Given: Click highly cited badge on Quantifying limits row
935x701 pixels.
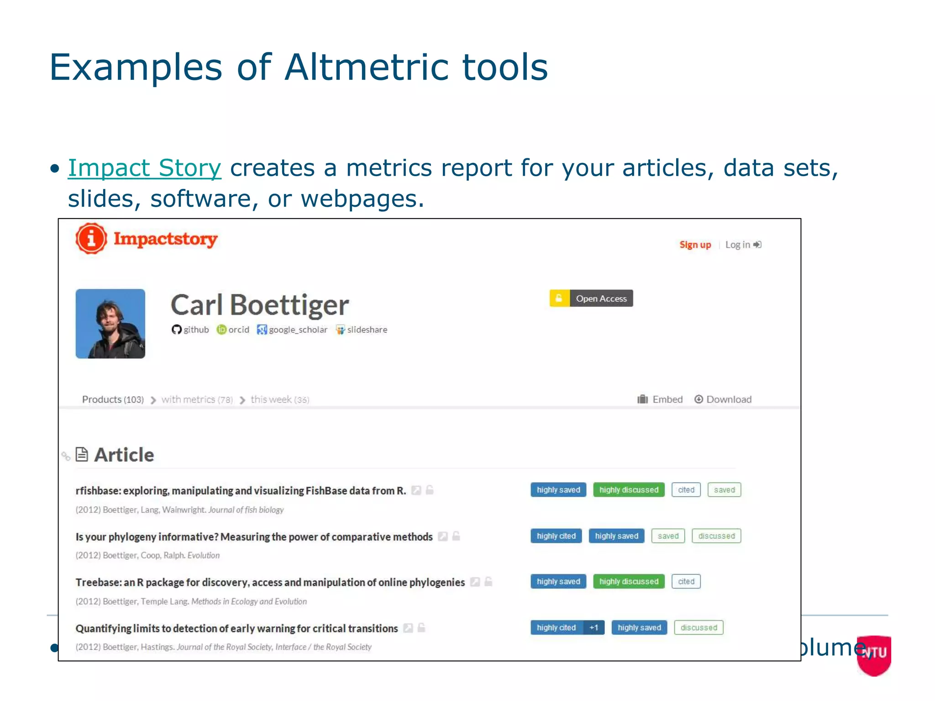Looking at the screenshot, I should point(556,628).
